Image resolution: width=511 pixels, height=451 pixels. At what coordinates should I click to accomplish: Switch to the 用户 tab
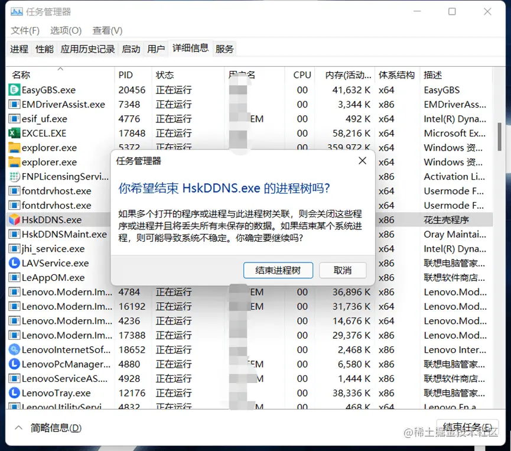(156, 49)
